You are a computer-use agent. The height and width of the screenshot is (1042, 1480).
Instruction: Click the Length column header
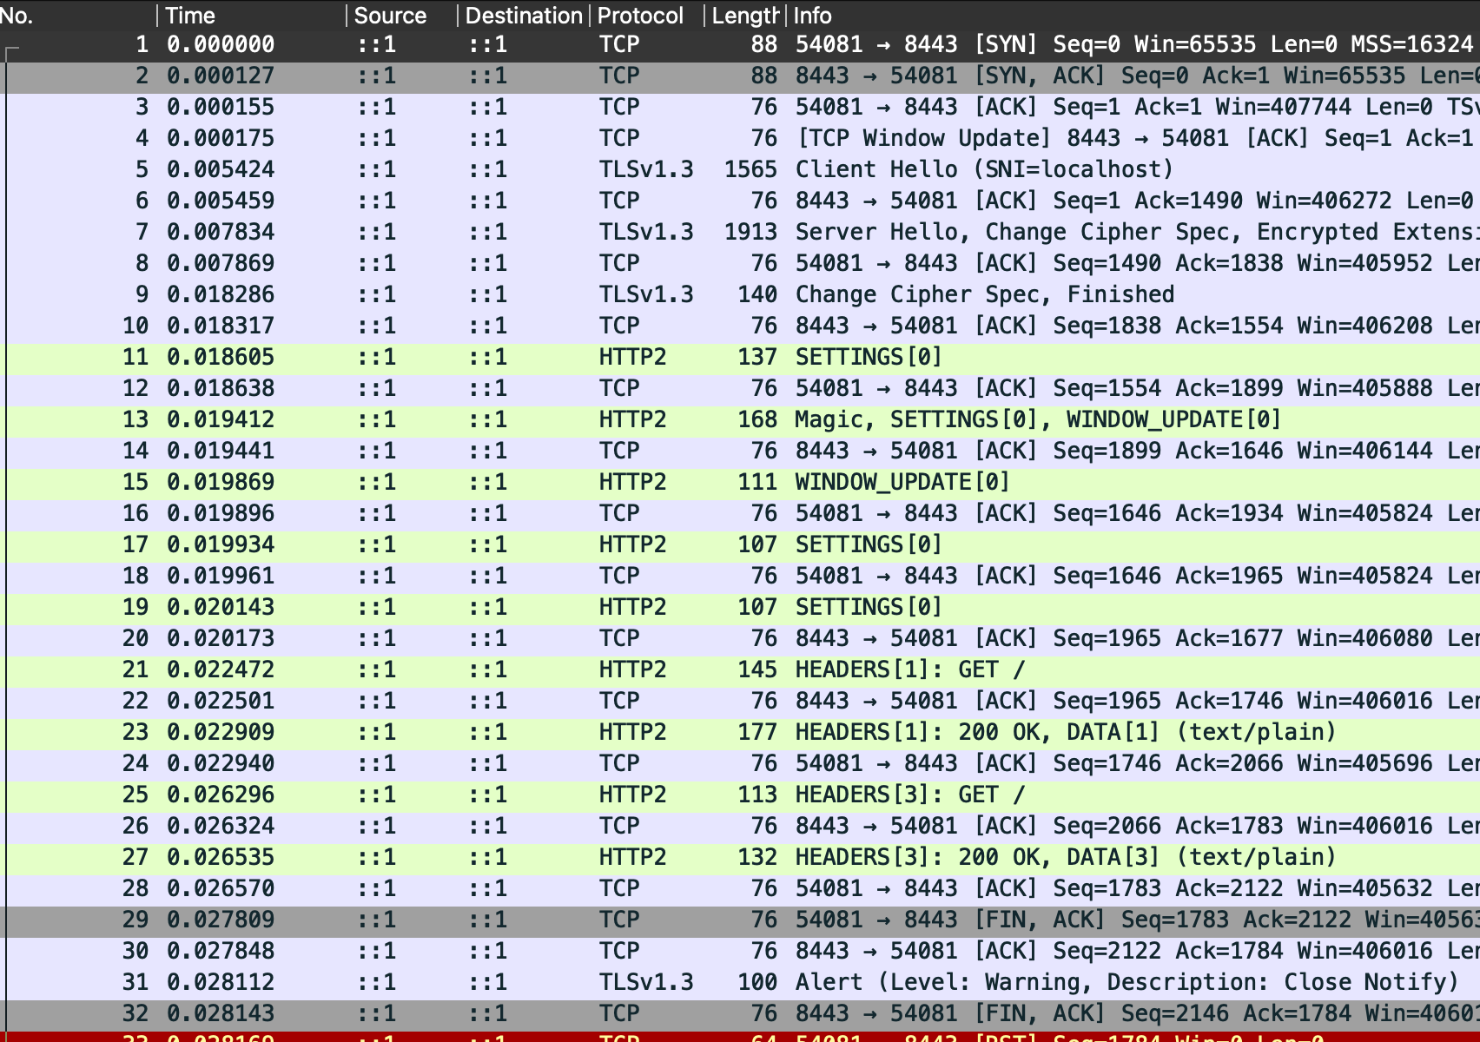tap(745, 15)
